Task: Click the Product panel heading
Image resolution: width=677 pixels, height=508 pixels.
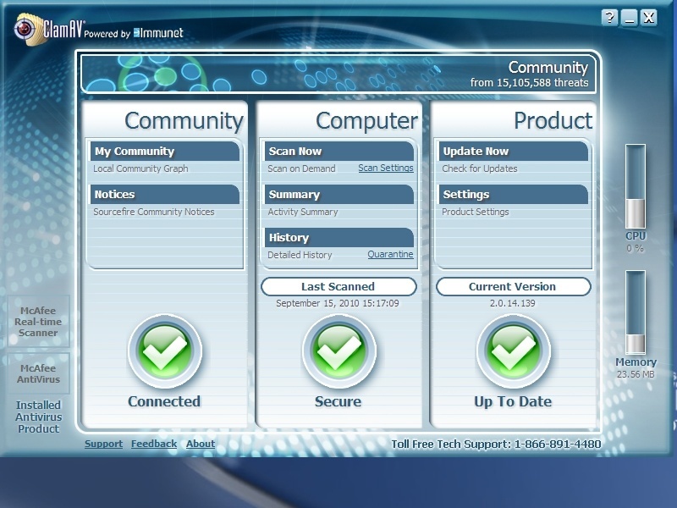Action: (553, 120)
